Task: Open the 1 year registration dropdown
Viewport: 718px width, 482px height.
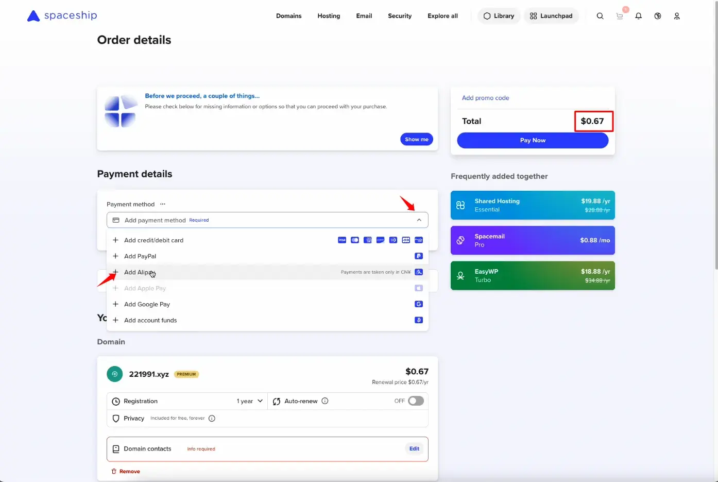Action: [250, 401]
